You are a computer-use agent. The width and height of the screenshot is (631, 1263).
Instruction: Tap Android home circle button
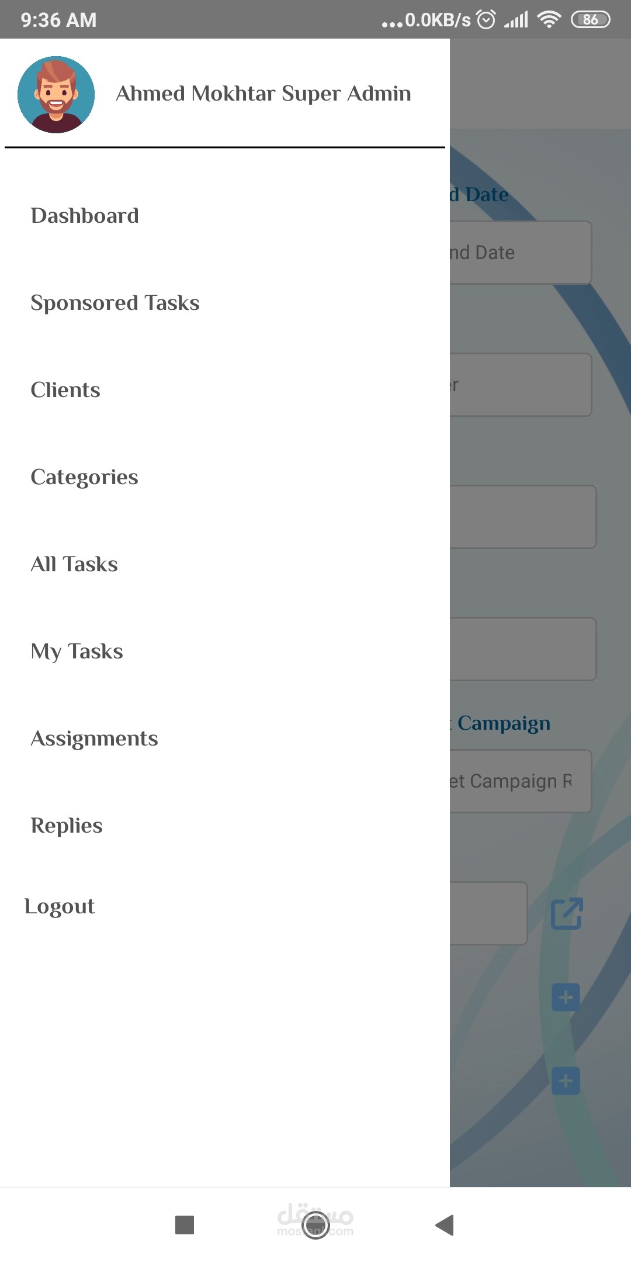pos(315,1224)
